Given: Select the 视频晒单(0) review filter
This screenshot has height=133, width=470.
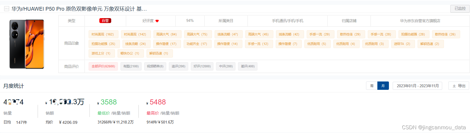Looking at the screenshot, I should pos(155,66).
